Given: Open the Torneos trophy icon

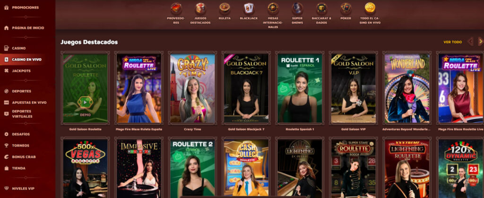Looking at the screenshot, I should click(6, 145).
